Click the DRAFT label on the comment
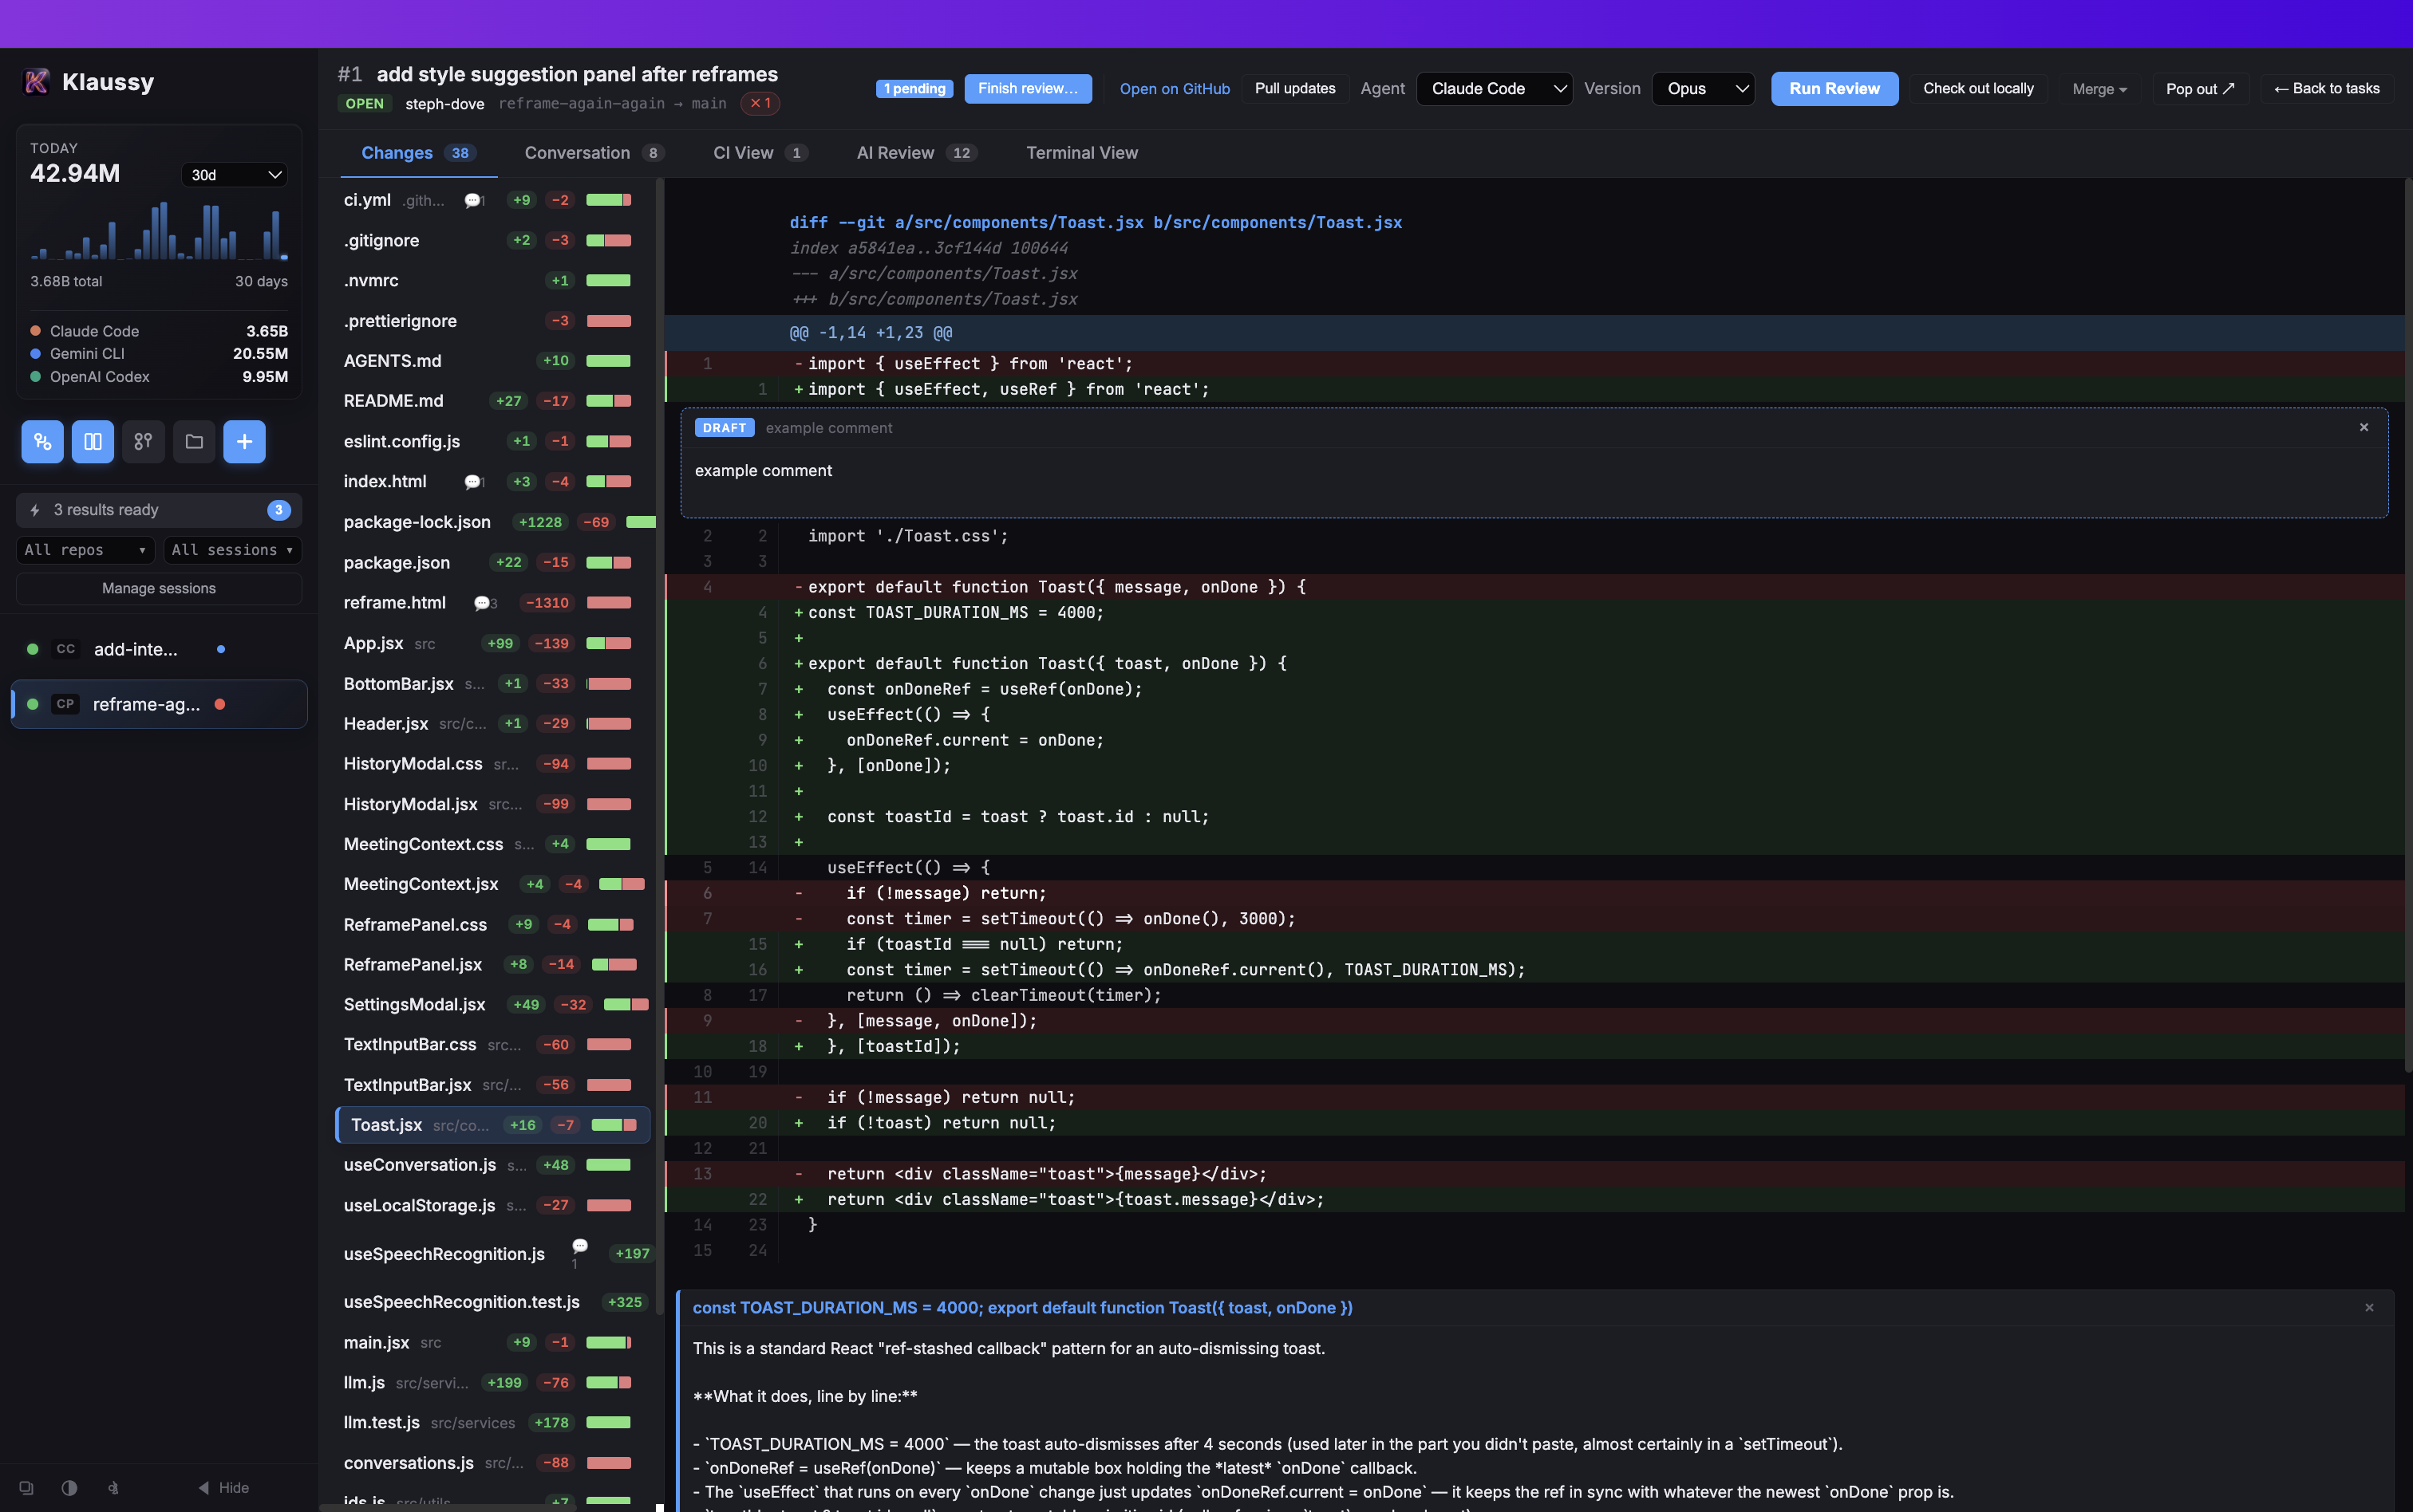The image size is (2413, 1512). pyautogui.click(x=725, y=427)
